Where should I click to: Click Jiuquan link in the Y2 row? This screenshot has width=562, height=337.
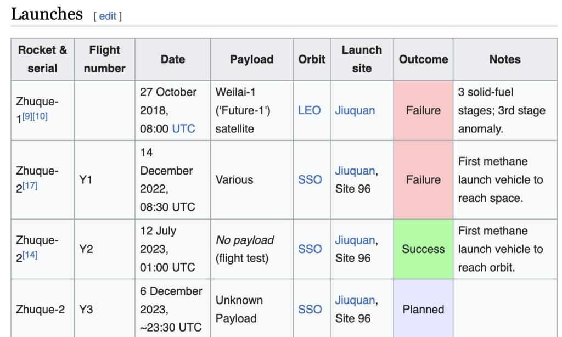355,240
